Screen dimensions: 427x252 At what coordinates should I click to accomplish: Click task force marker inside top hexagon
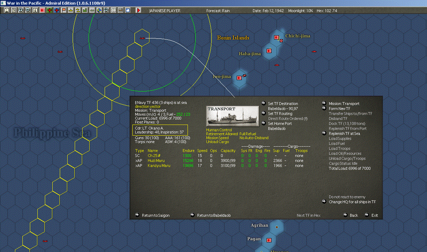click(x=142, y=37)
